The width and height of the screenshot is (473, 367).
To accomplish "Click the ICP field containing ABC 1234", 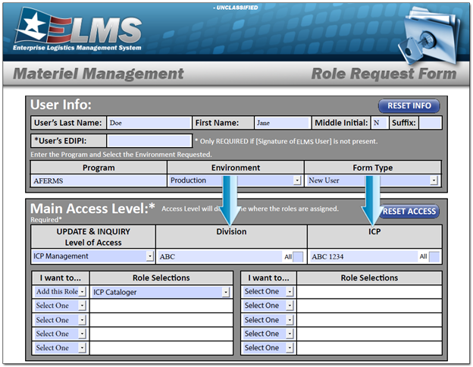I will pos(363,257).
